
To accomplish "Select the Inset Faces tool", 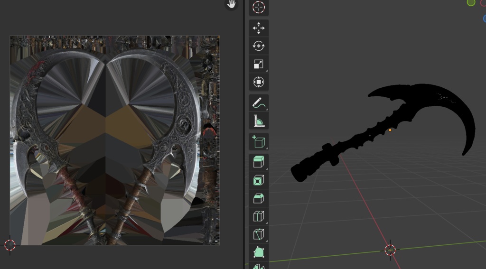I will tap(259, 180).
